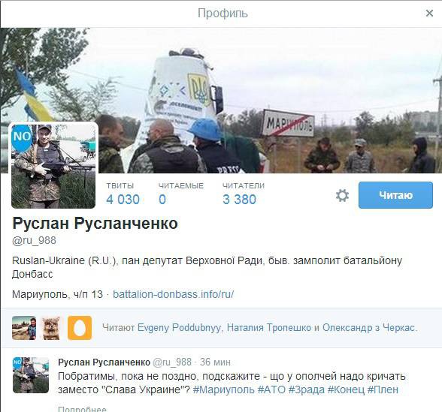442x412 pixels.
Task: Open the #Зрада hashtag
Action: tap(307, 390)
